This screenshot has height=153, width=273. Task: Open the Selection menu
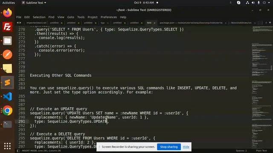point(39,17)
